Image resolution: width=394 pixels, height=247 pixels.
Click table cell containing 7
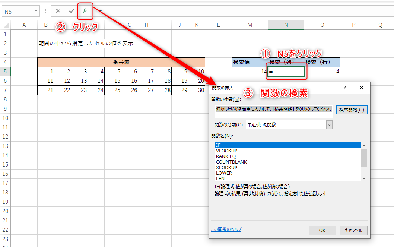pos(146,72)
